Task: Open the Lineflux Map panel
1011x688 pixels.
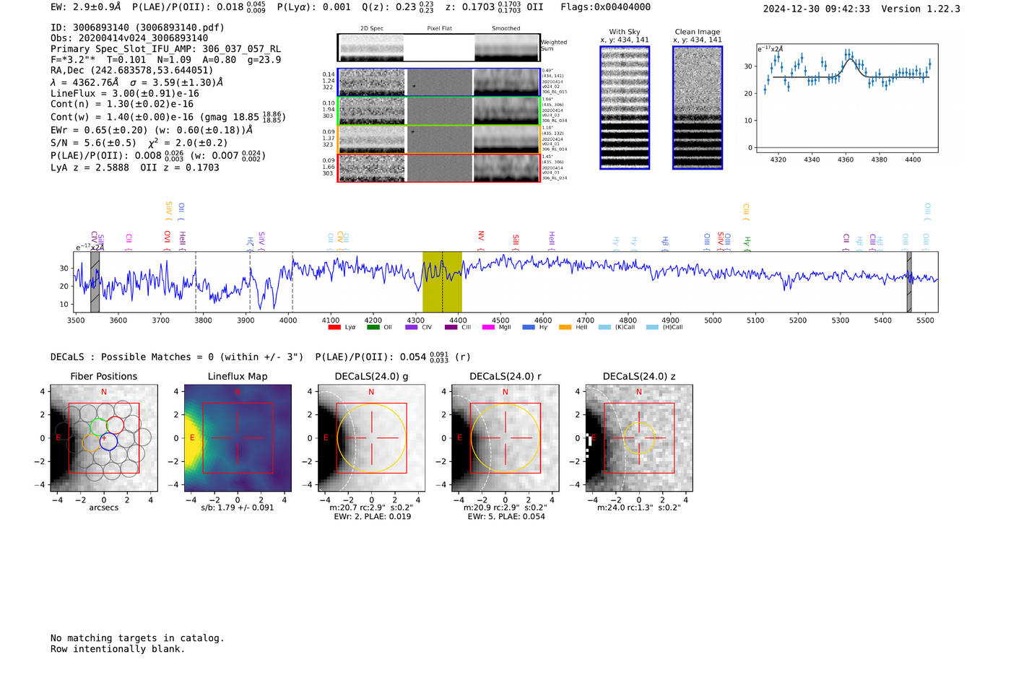Action: tap(238, 437)
